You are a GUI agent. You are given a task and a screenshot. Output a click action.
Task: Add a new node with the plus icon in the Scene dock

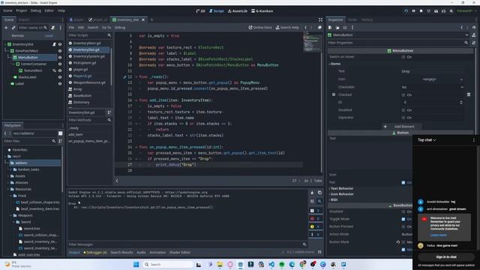click(x=6, y=28)
